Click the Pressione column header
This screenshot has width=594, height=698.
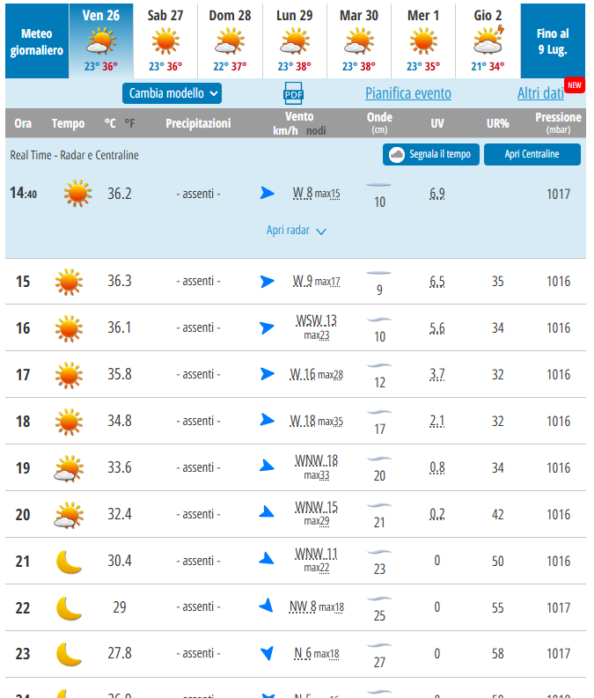click(x=559, y=123)
